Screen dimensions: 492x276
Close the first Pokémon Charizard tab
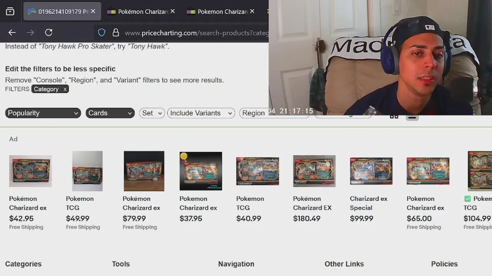pyautogui.click(x=173, y=11)
